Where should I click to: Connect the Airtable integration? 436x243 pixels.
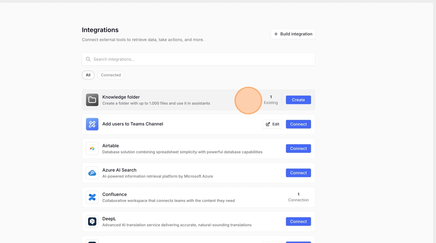(298, 149)
